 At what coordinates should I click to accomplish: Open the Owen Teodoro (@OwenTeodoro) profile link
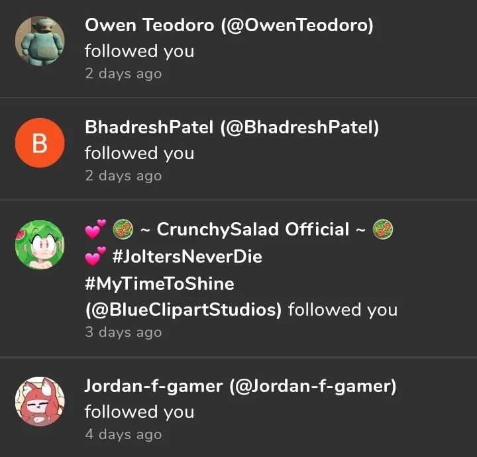[x=229, y=25]
